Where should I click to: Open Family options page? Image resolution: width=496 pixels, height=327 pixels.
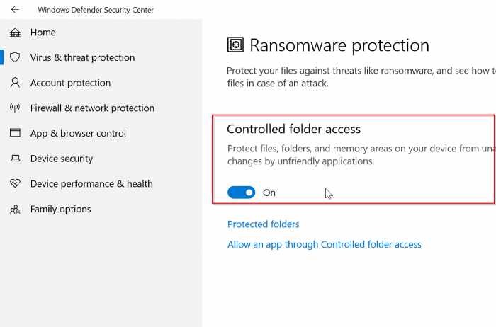point(60,210)
